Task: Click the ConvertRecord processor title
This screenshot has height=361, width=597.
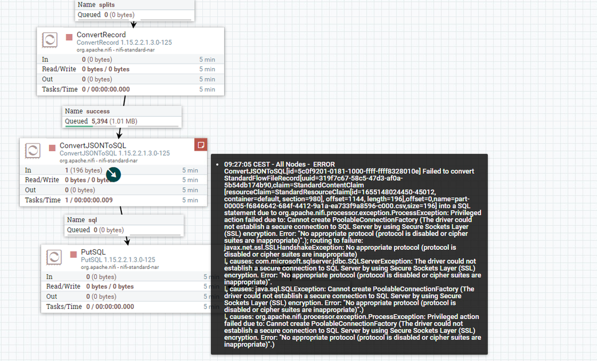Action: coord(101,35)
